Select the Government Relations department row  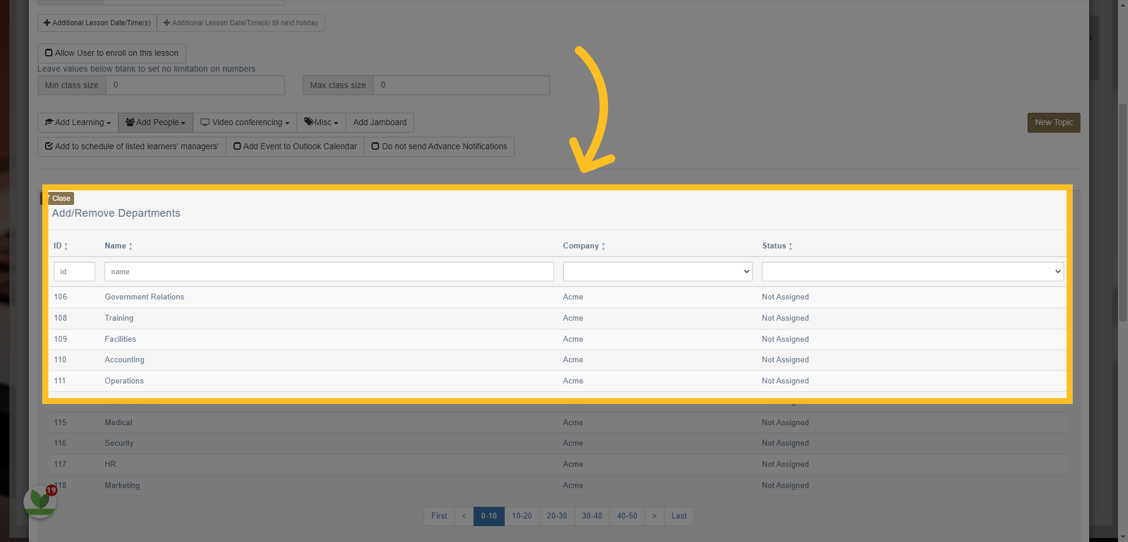(558, 297)
